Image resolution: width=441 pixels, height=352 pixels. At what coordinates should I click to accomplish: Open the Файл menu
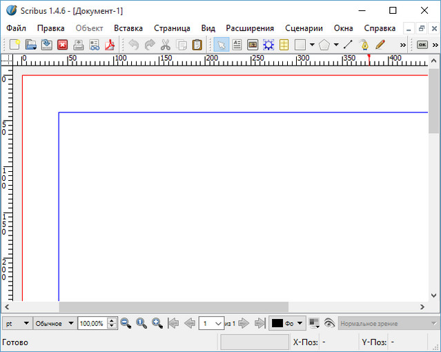pos(17,28)
